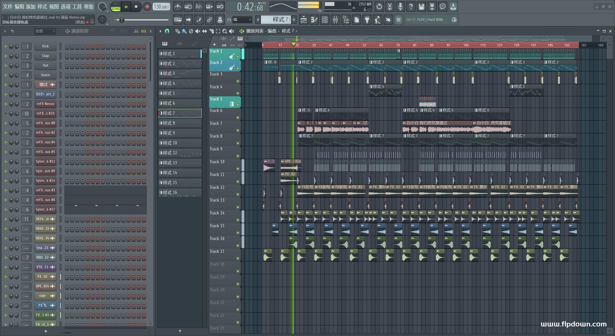Toggle mute dot on playlist Track 15
This screenshot has height=336, width=615.
(x=238, y=233)
